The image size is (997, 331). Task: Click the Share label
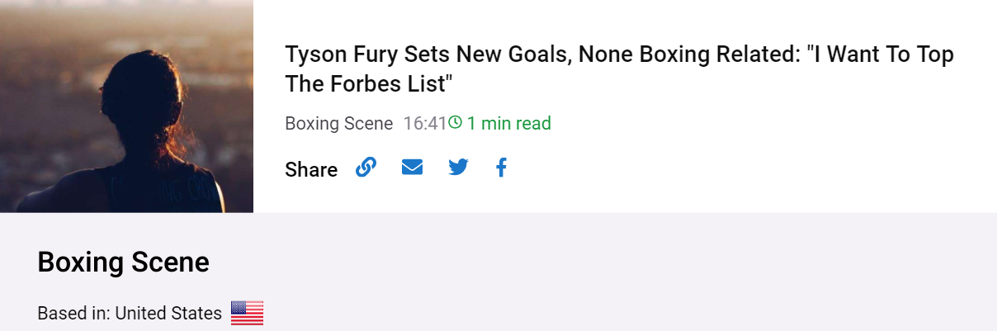tap(311, 170)
